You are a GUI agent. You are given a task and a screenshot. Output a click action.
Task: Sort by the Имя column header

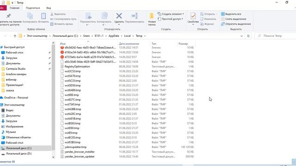tap(63, 44)
